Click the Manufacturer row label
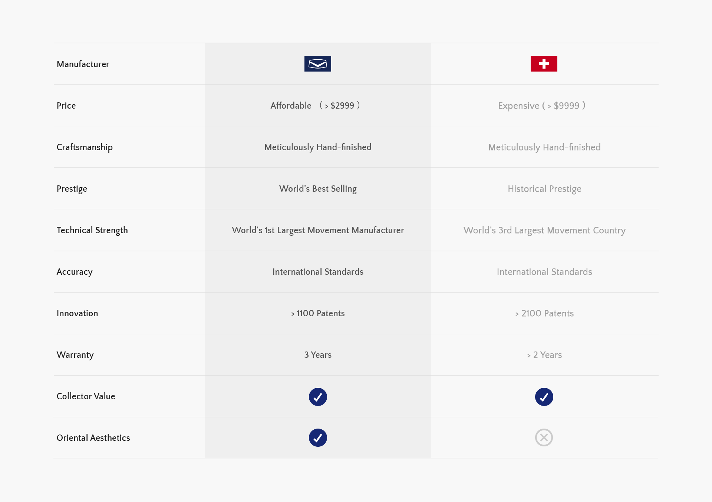The height and width of the screenshot is (502, 712). pos(83,64)
